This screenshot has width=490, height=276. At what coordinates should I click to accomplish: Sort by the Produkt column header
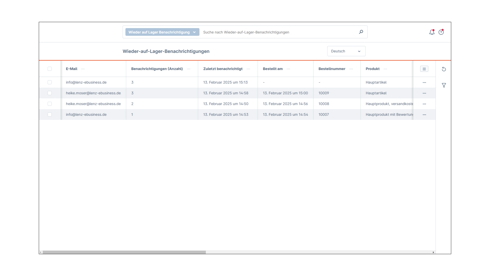point(373,69)
